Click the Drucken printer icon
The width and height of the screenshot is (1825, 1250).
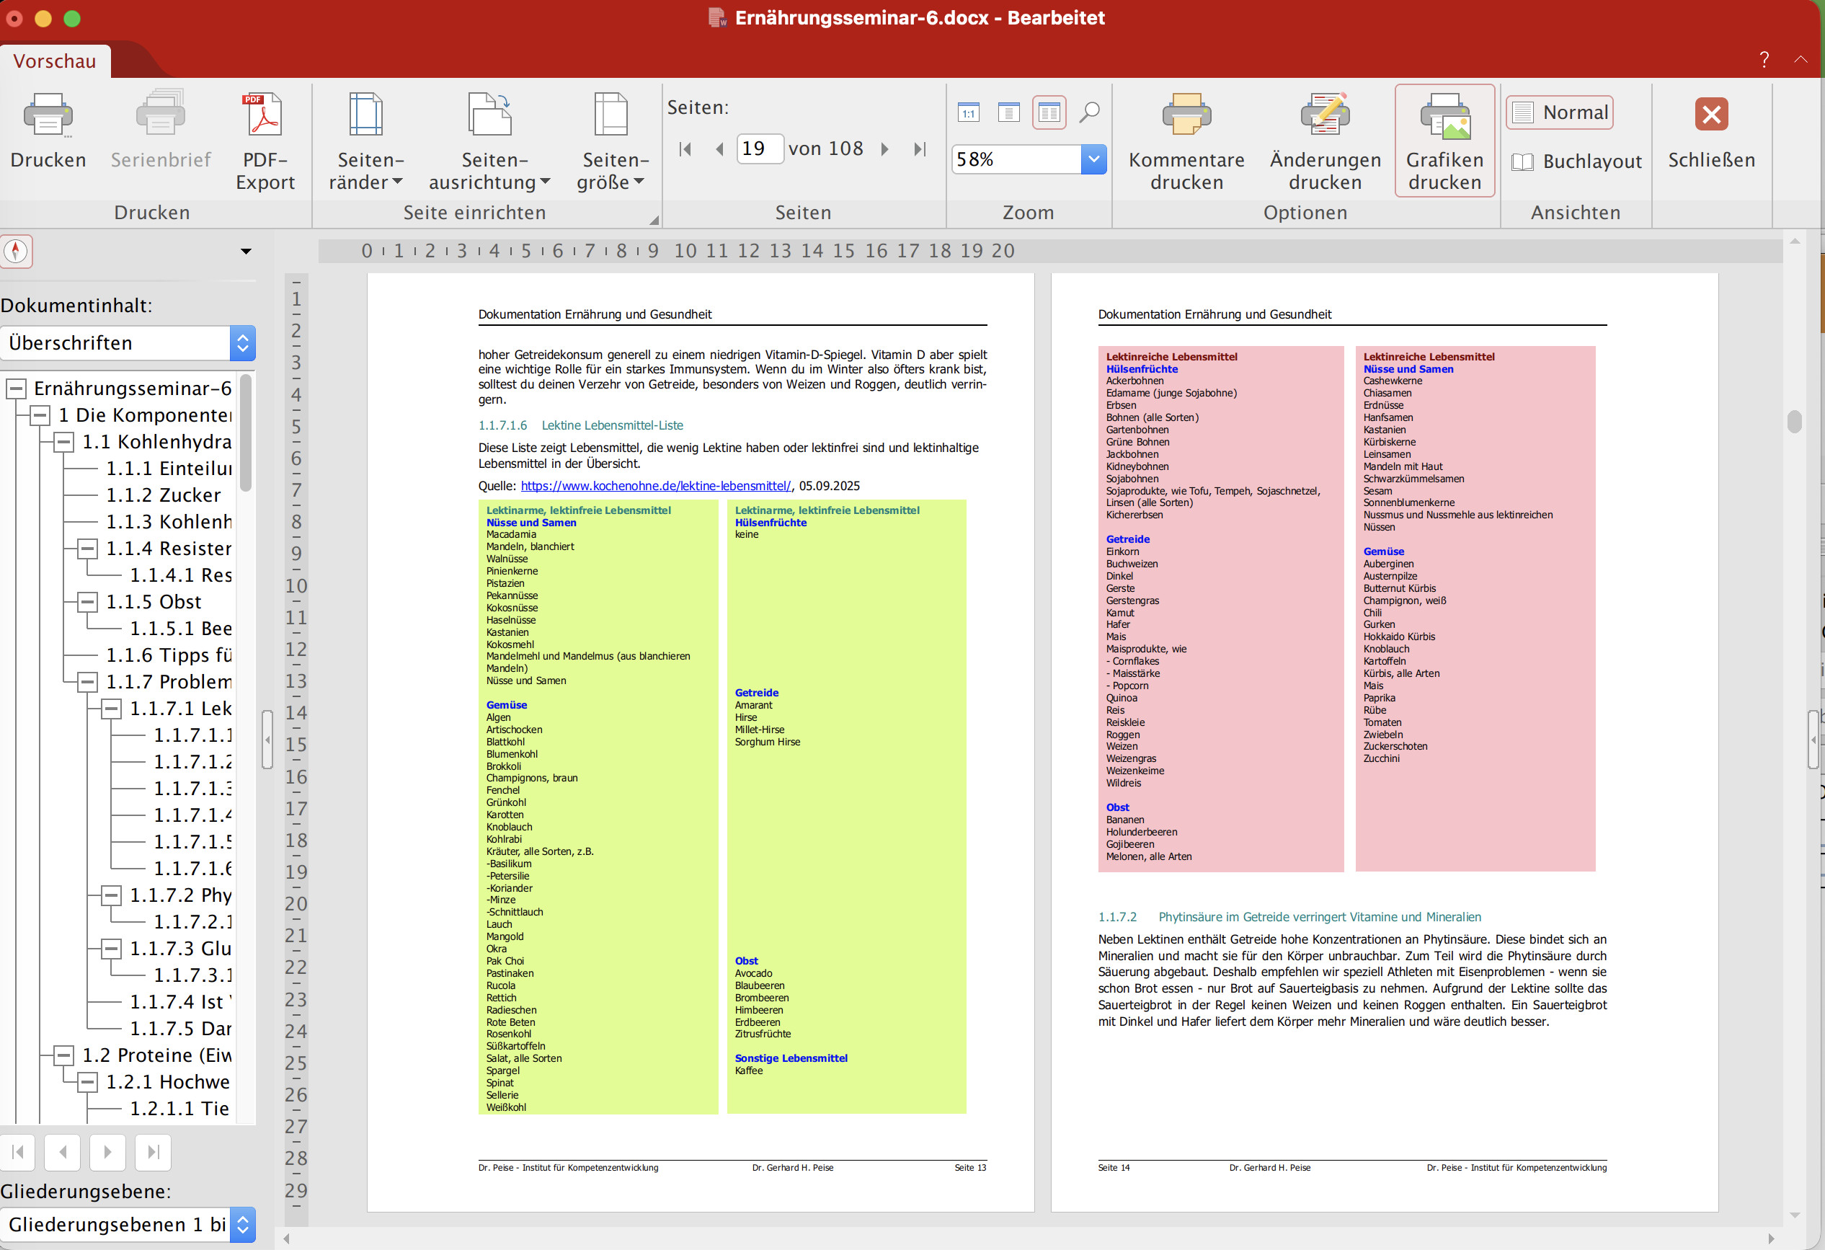(48, 115)
